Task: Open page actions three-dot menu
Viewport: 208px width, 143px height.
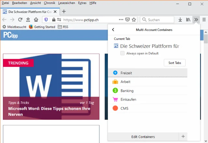Action: (x=121, y=20)
